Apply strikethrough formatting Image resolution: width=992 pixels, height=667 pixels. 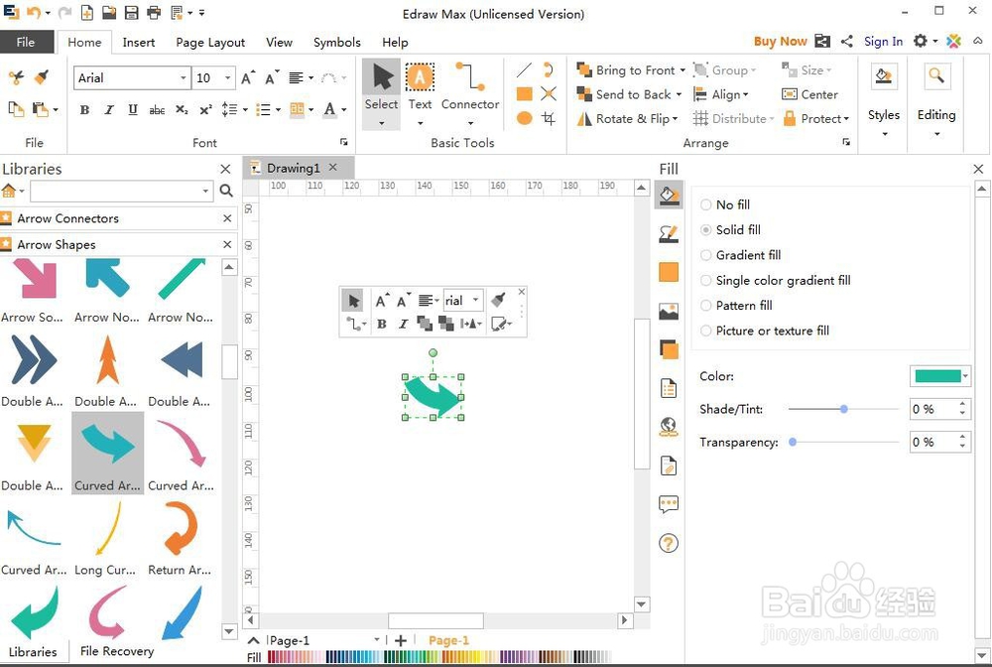pyautogui.click(x=157, y=110)
